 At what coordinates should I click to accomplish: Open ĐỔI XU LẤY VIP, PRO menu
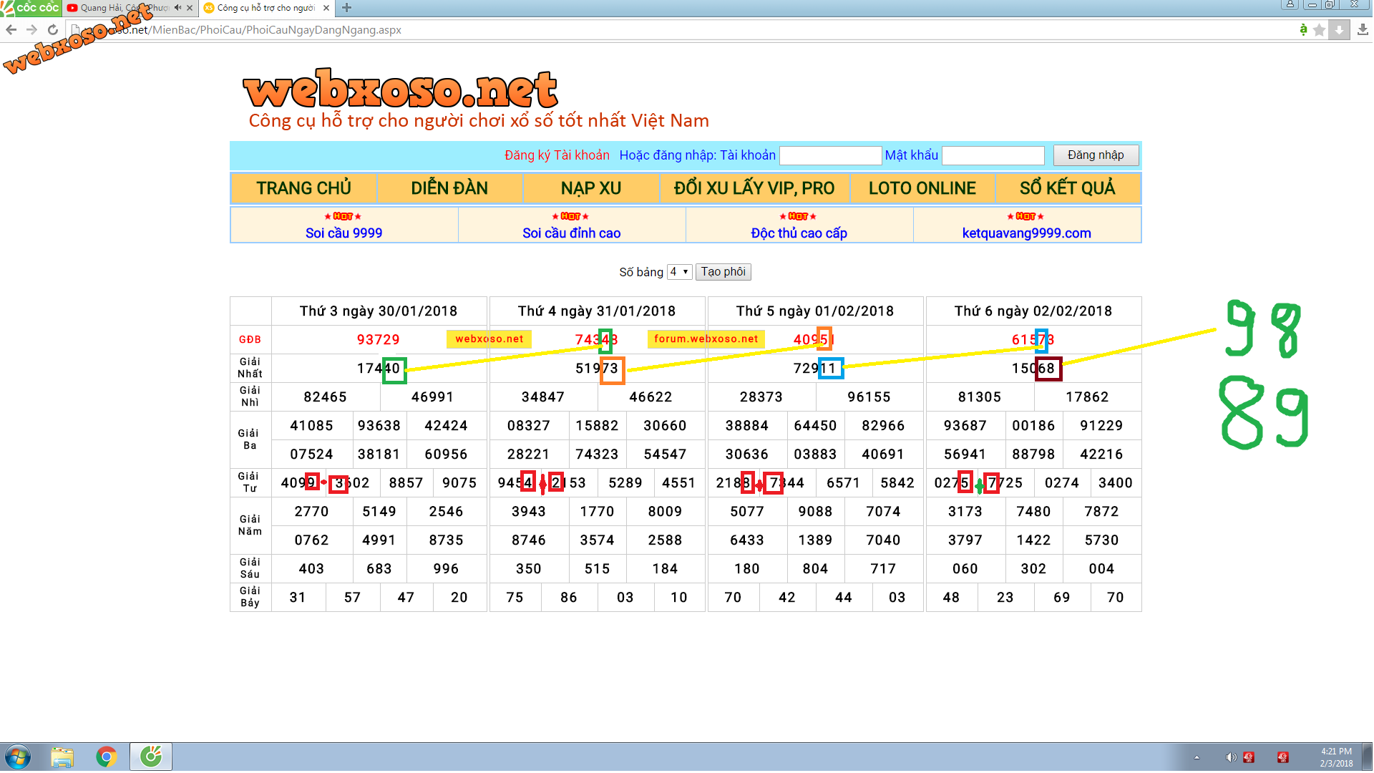coord(754,188)
